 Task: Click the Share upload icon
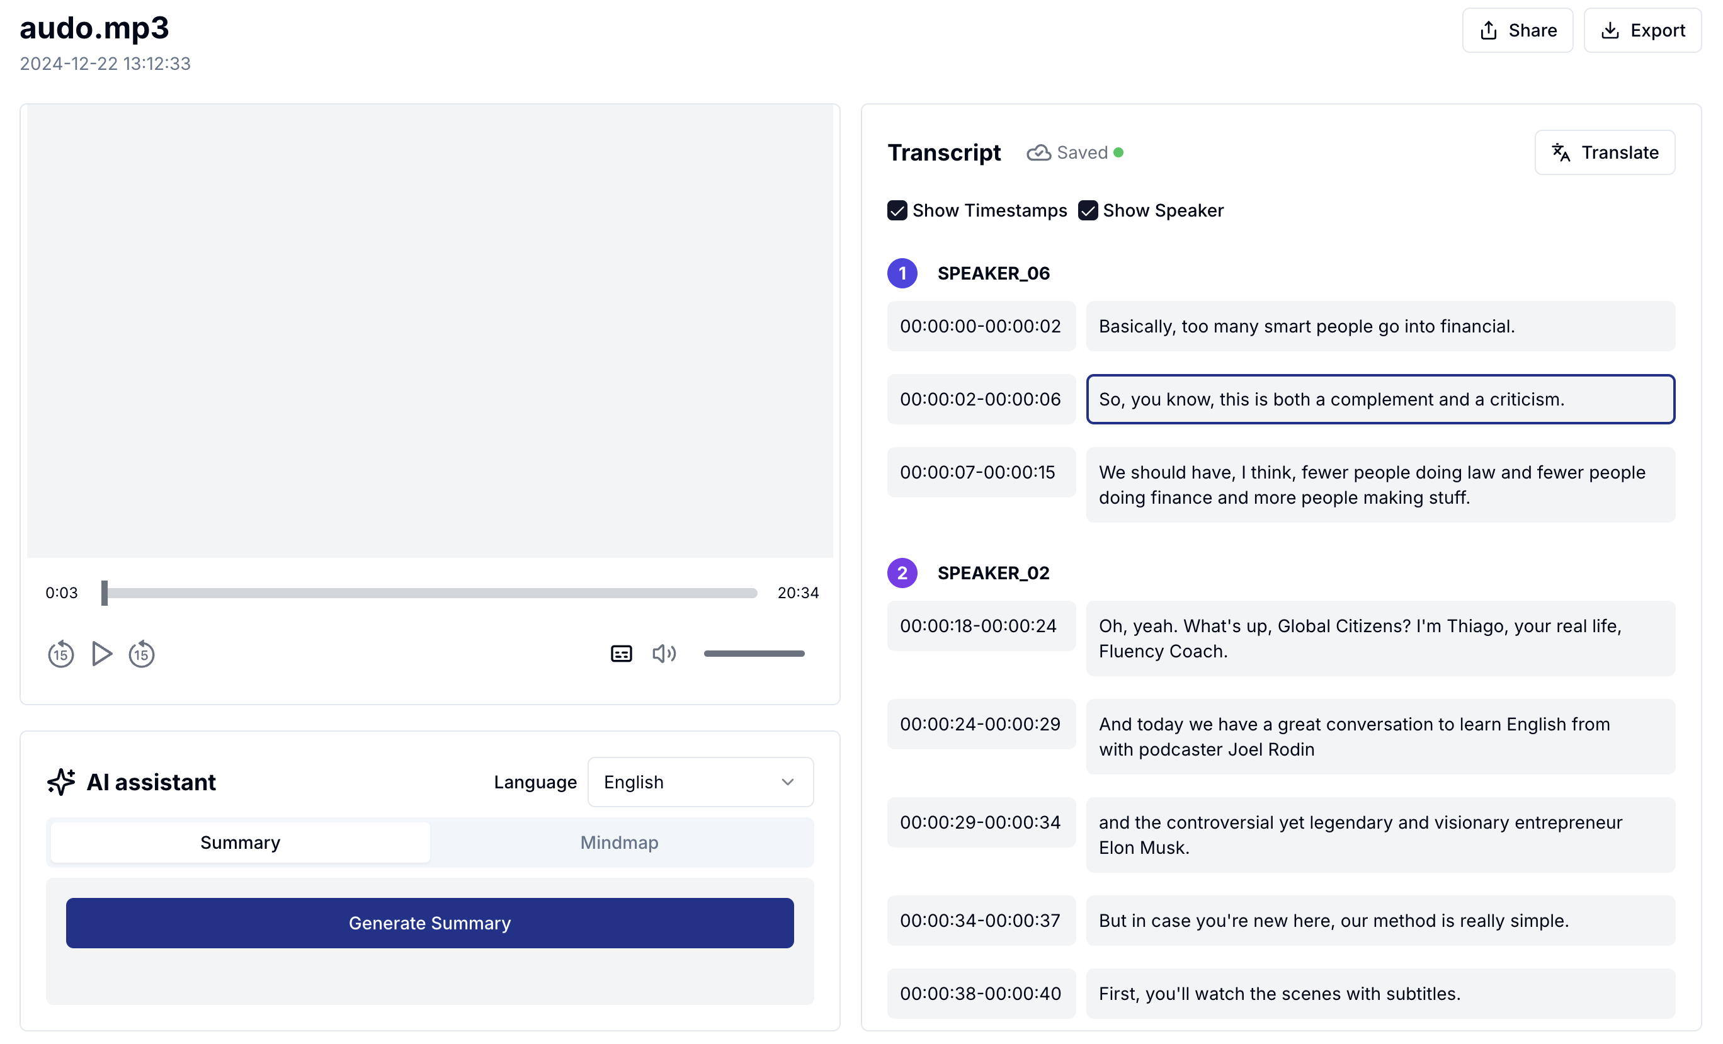tap(1489, 31)
